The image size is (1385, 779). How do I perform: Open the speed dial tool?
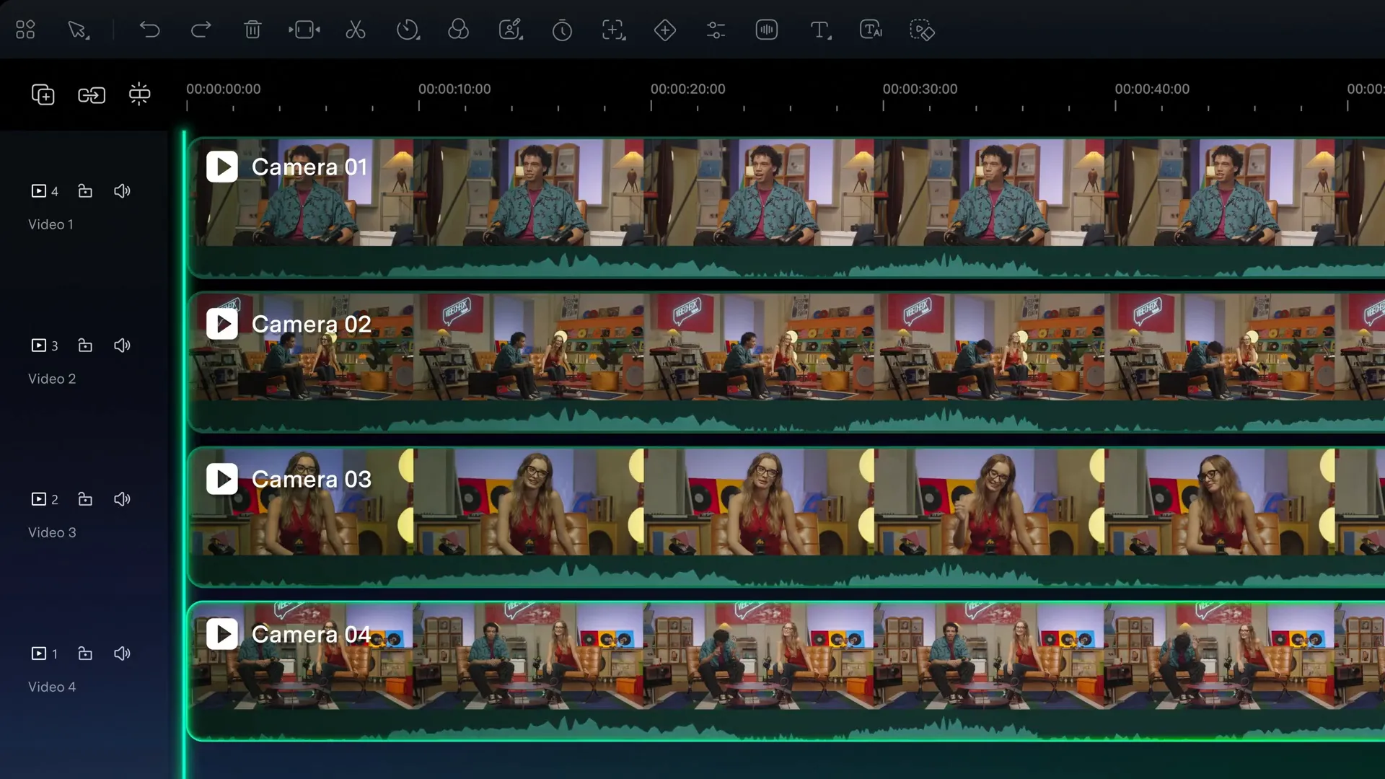(x=408, y=30)
